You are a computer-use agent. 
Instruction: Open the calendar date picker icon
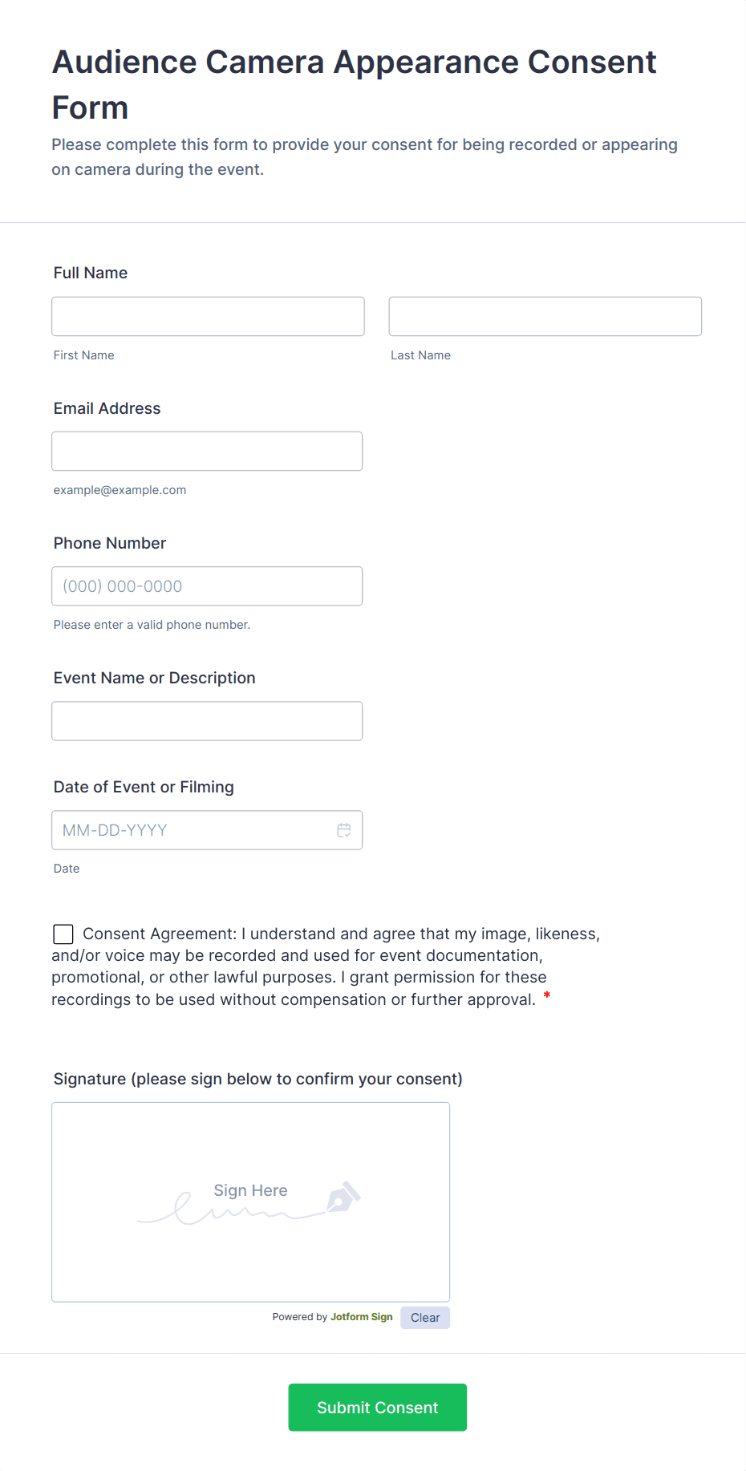344,830
